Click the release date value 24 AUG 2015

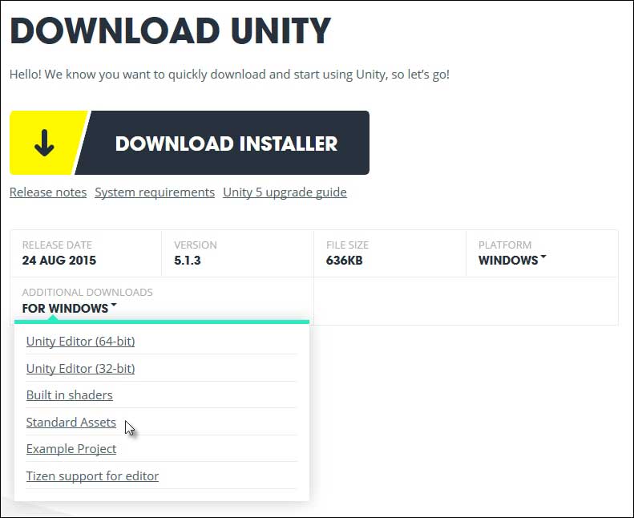(59, 260)
